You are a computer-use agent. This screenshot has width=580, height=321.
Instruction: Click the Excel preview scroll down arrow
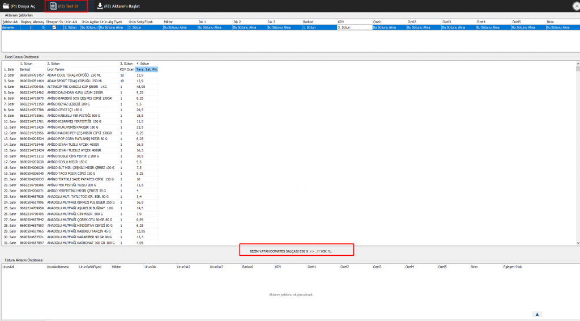pyautogui.click(x=578, y=243)
